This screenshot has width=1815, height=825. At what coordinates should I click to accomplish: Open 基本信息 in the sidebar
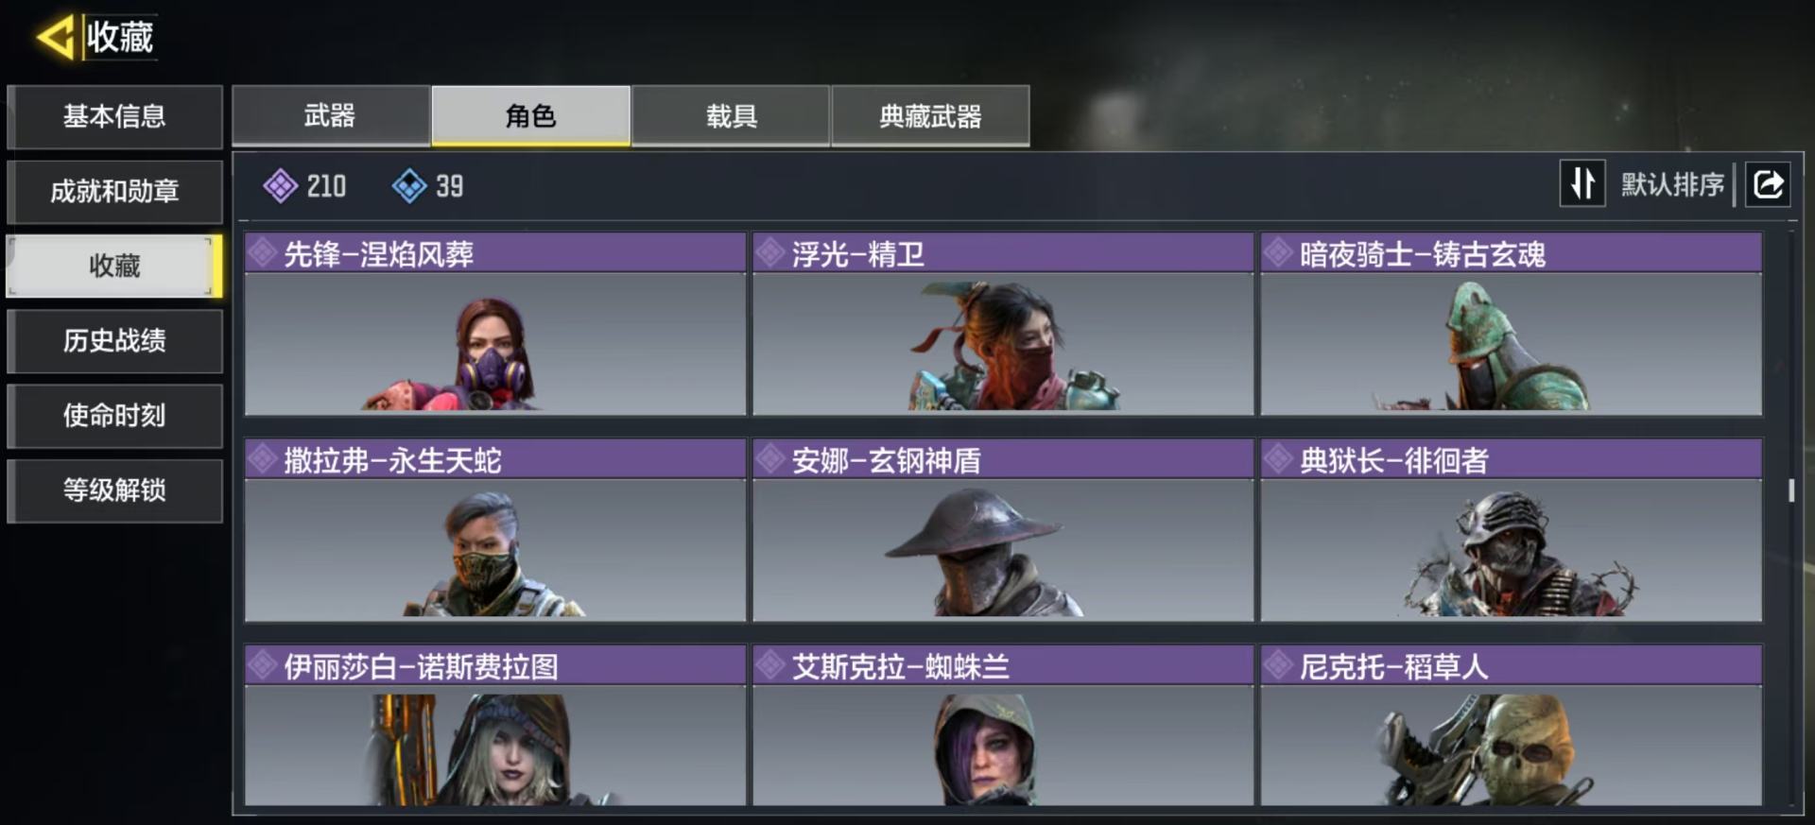pyautogui.click(x=114, y=116)
